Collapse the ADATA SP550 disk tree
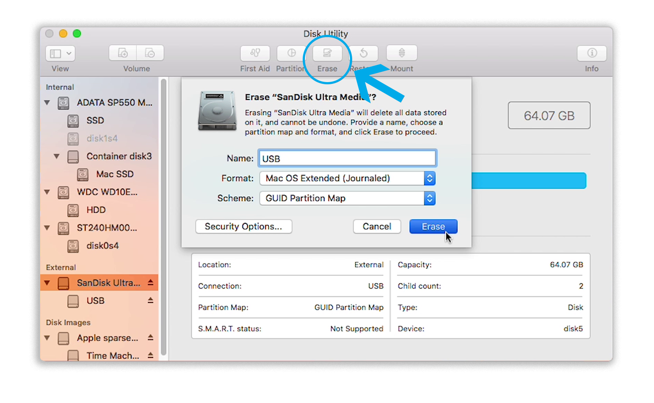Viewport: 654px width, 403px height. pyautogui.click(x=47, y=103)
